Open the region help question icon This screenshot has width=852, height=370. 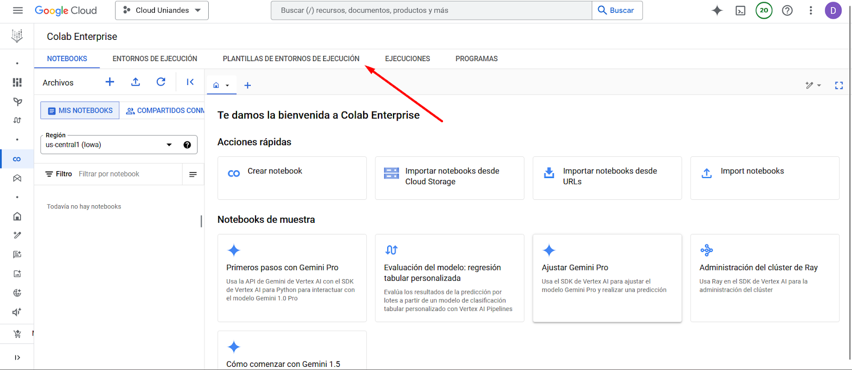[x=187, y=145]
